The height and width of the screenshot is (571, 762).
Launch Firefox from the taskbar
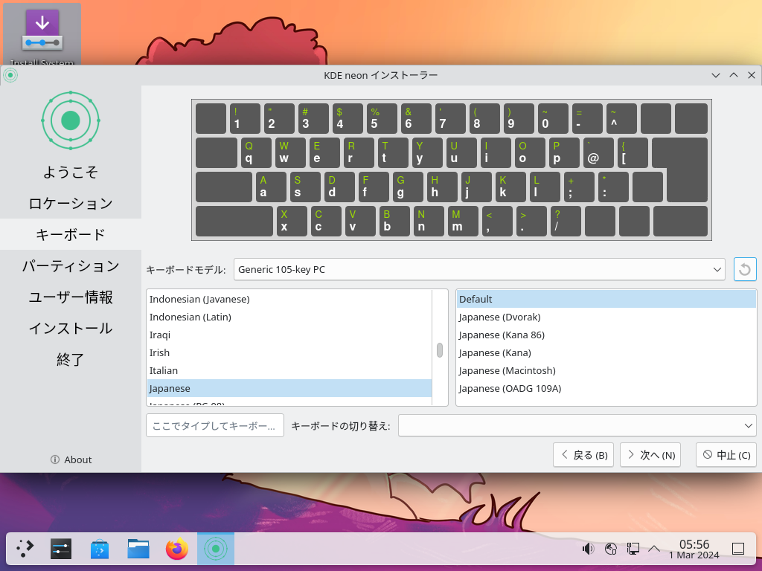177,549
